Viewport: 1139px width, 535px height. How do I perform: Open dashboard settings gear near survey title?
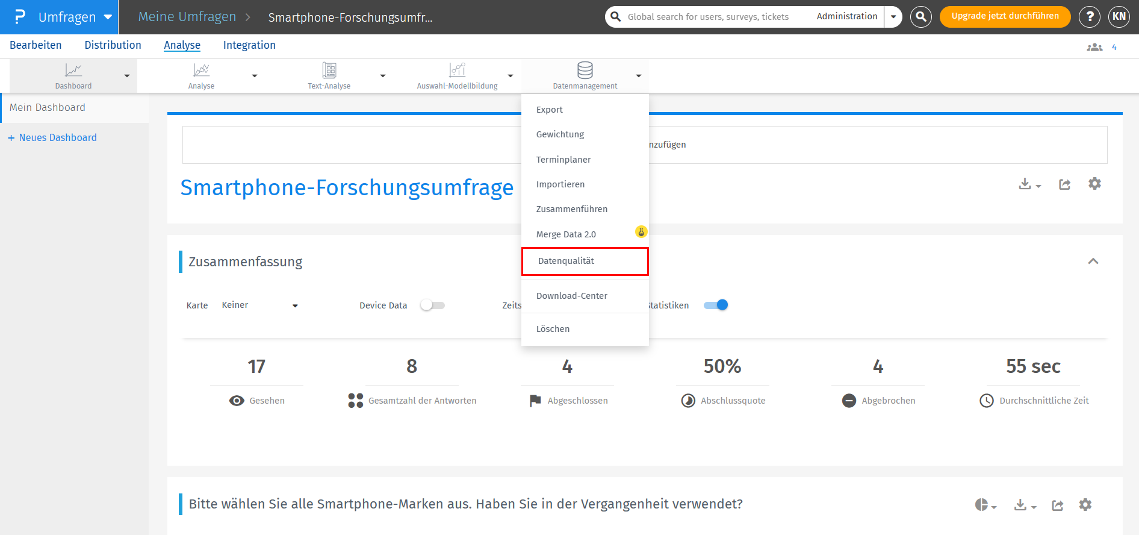1094,184
